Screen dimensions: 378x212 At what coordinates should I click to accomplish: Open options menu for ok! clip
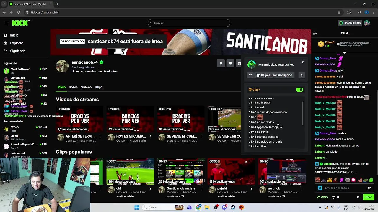(150, 188)
